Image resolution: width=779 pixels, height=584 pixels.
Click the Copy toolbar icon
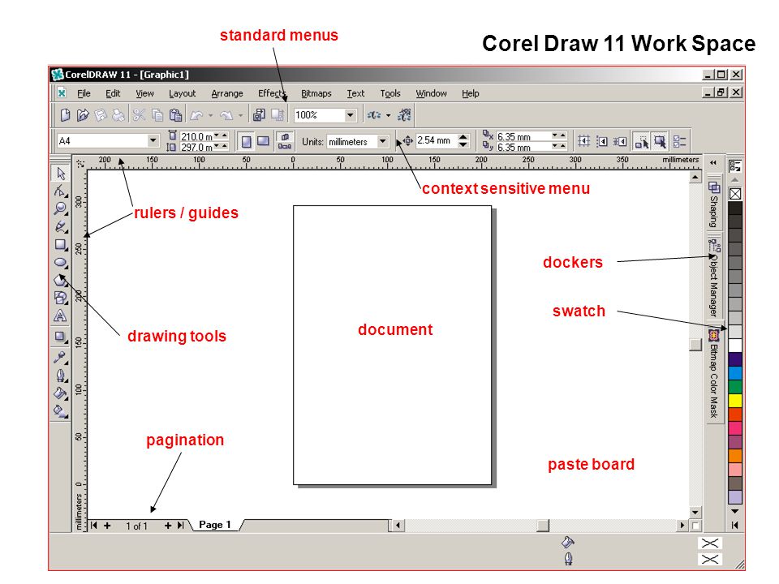click(x=157, y=115)
